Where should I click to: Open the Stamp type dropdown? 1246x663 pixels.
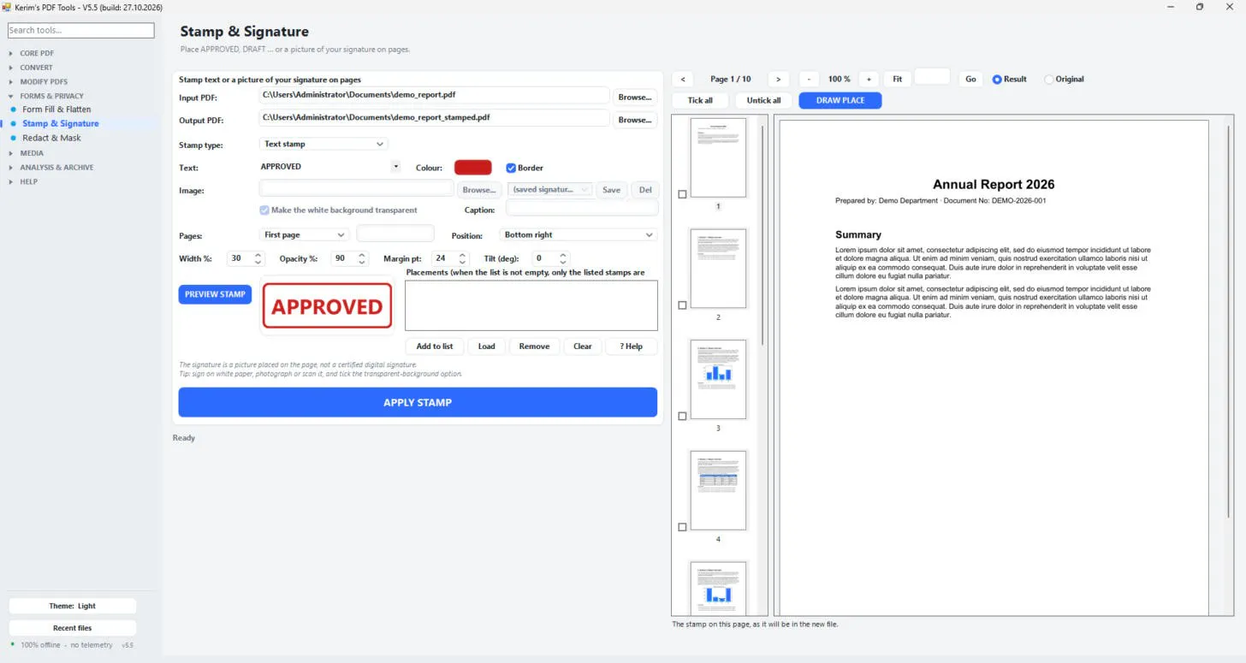pos(323,144)
